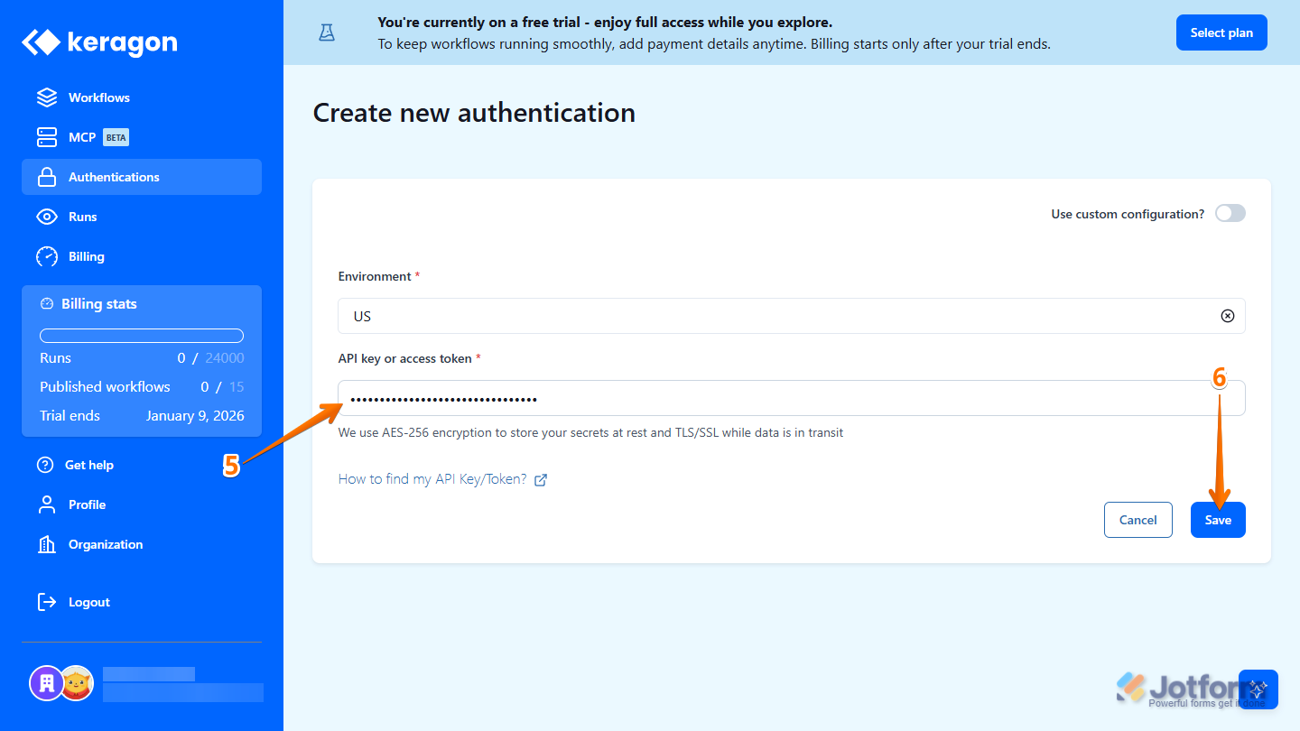1300x731 pixels.
Task: Save the new authentication
Action: pos(1218,520)
